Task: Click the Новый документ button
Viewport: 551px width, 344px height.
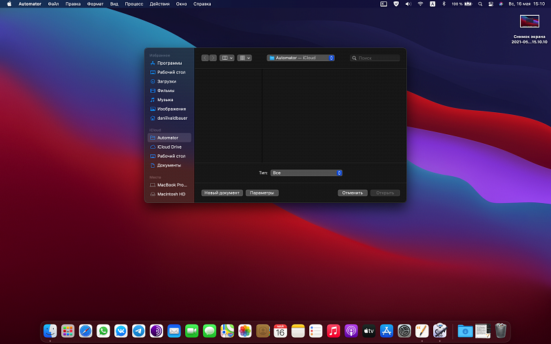Action: click(x=222, y=193)
